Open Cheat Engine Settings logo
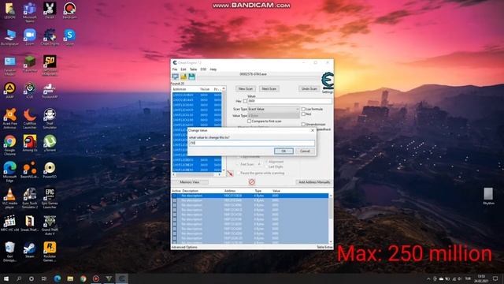This screenshot has height=284, width=504. [x=328, y=81]
